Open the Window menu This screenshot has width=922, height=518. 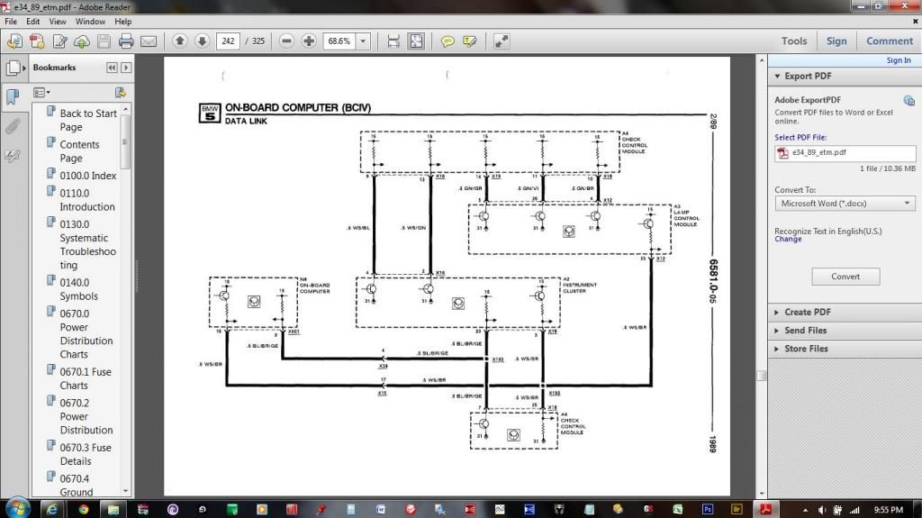click(x=90, y=22)
